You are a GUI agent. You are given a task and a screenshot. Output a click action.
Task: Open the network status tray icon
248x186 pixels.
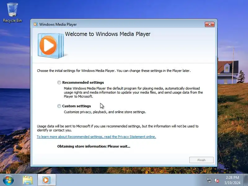coord(209,180)
